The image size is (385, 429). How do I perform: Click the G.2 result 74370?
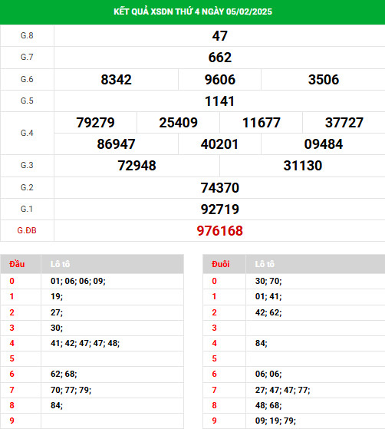point(220,188)
